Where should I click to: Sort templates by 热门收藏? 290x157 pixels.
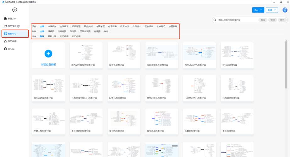(76, 36)
